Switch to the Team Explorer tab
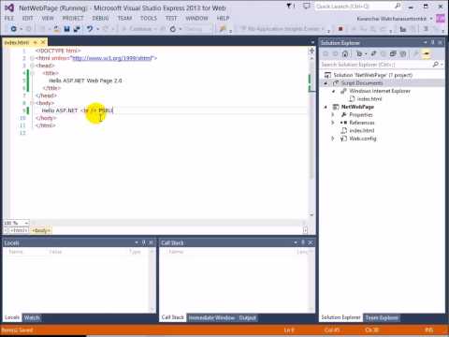Viewport: 449px width, 337px height. click(x=382, y=318)
